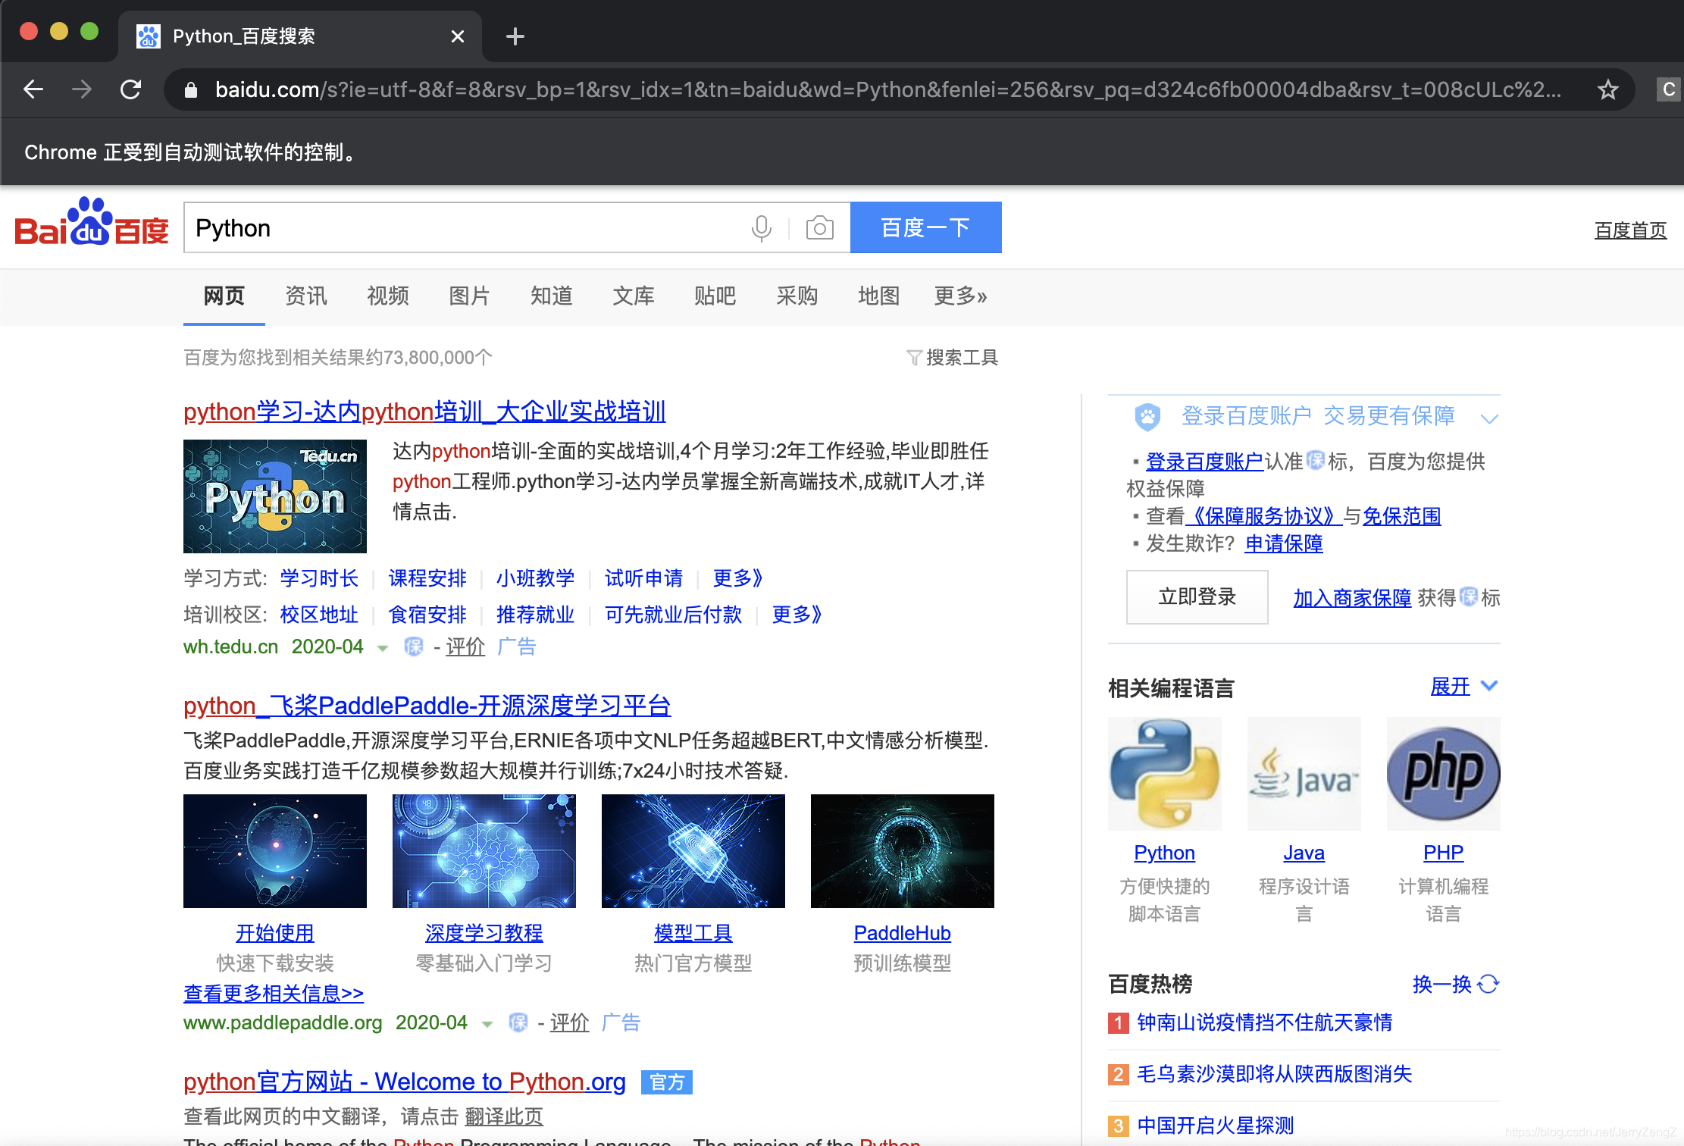Click Tedu Python ad thumbnail
Image resolution: width=1684 pixels, height=1146 pixels.
(275, 496)
